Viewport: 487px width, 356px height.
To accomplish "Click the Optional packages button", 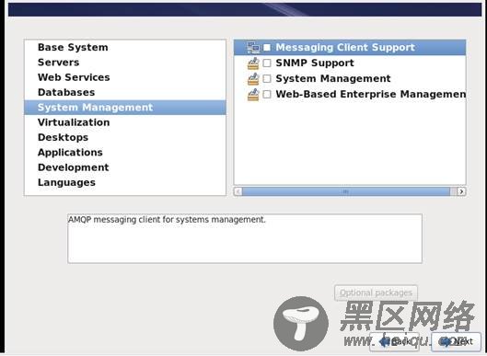I will point(376,293).
